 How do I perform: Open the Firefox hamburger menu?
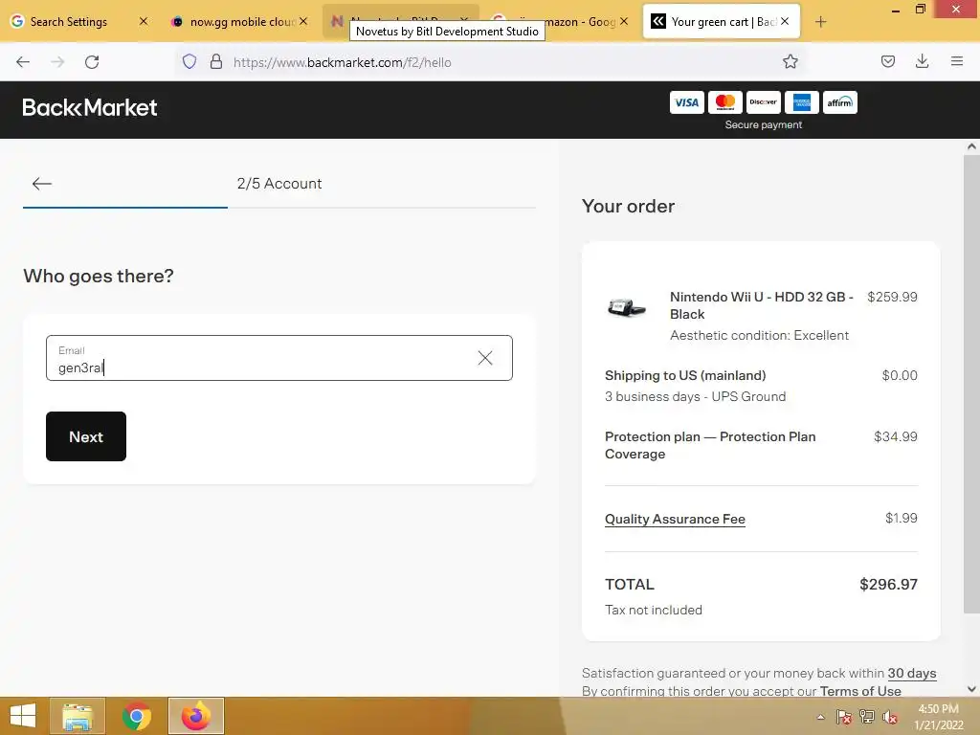tap(957, 62)
